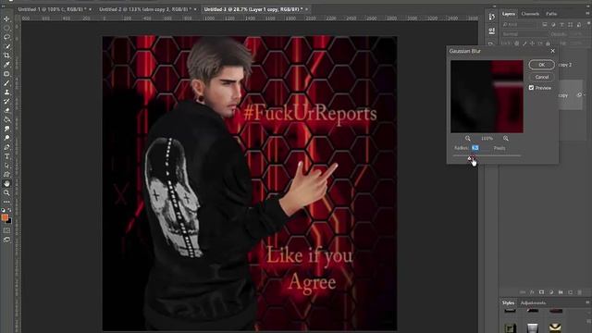Click the Gaussian Blur radius slider
Image resolution: width=592 pixels, height=333 pixels.
487,155
